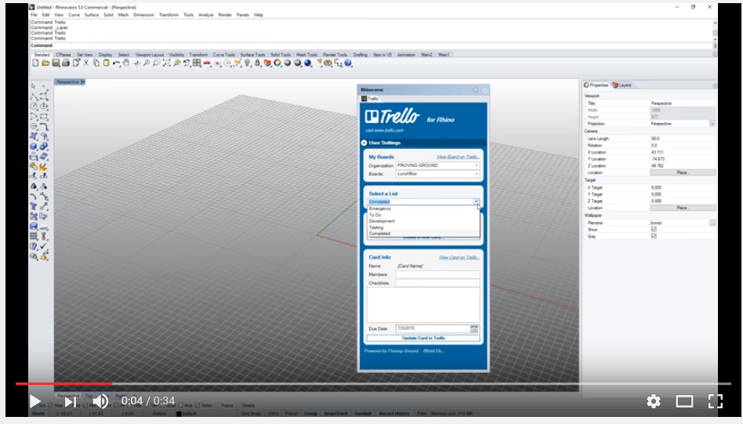This screenshot has height=424, width=743.
Task: Open the Members dropdown in Card Info
Action: click(x=437, y=274)
